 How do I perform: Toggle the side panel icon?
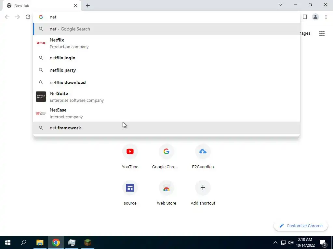point(305,17)
